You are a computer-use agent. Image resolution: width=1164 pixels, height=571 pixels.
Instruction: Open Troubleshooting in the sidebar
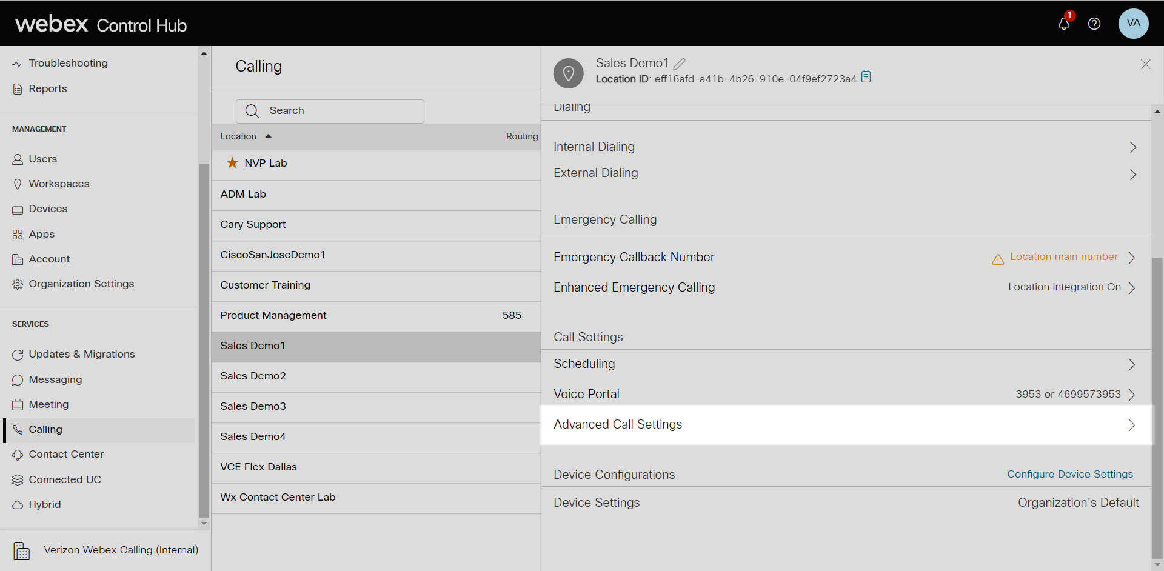68,64
